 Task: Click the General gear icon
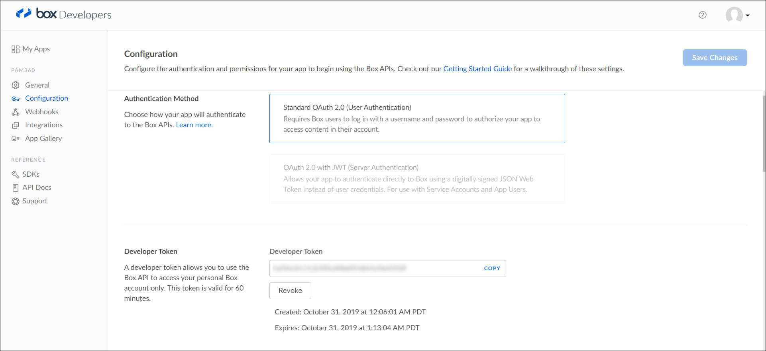click(16, 85)
